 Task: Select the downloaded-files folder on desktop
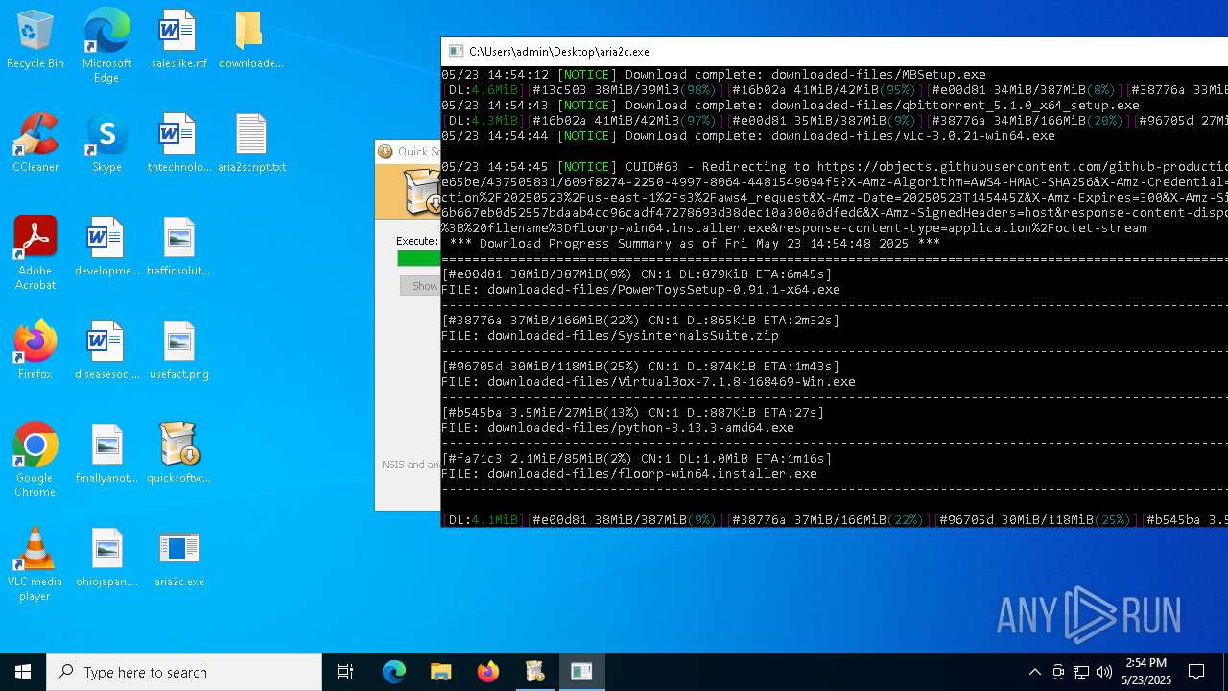[250, 40]
